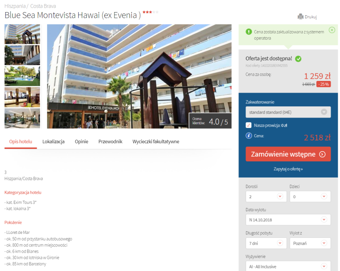Viewport: 340px width, 271px height.
Task: Click the Zapytaj o ofertę link
Action: (x=288, y=169)
